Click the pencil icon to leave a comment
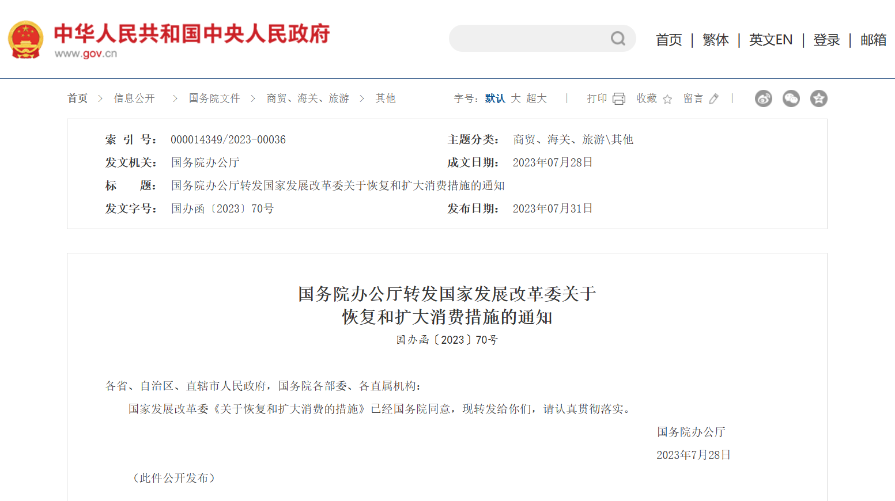This screenshot has height=501, width=895. (x=713, y=98)
